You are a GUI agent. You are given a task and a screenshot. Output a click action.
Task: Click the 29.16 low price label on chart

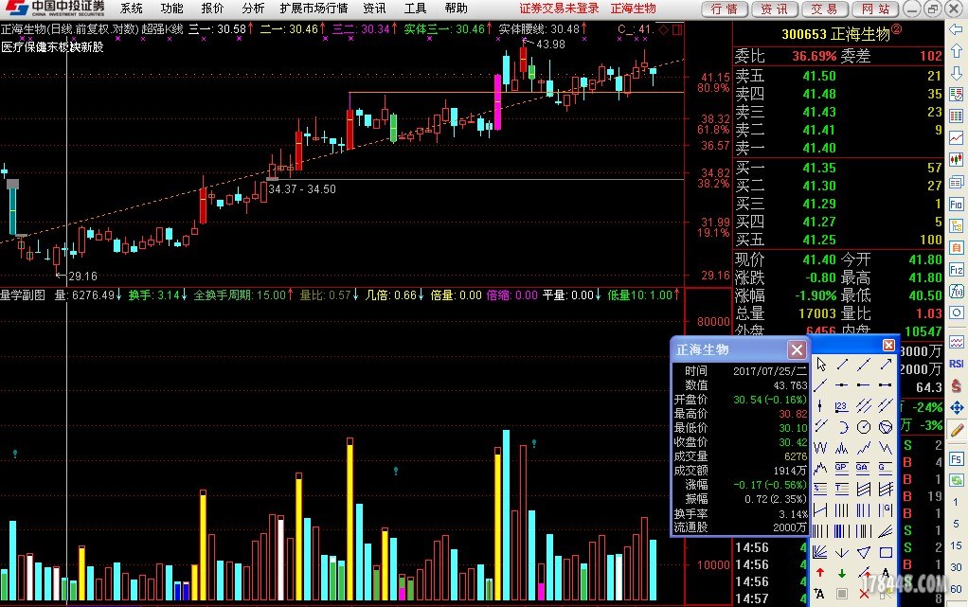click(x=82, y=276)
